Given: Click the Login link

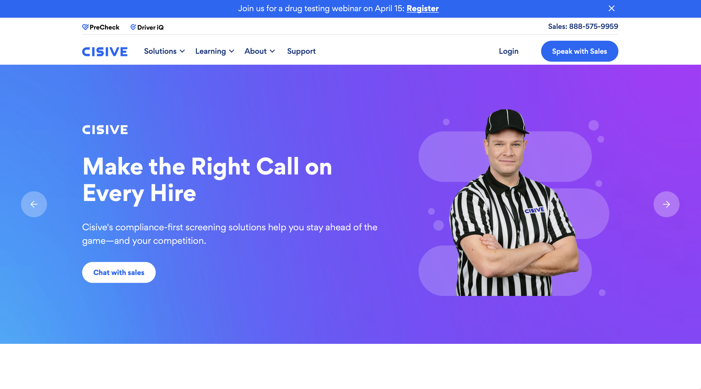Looking at the screenshot, I should pyautogui.click(x=509, y=51).
